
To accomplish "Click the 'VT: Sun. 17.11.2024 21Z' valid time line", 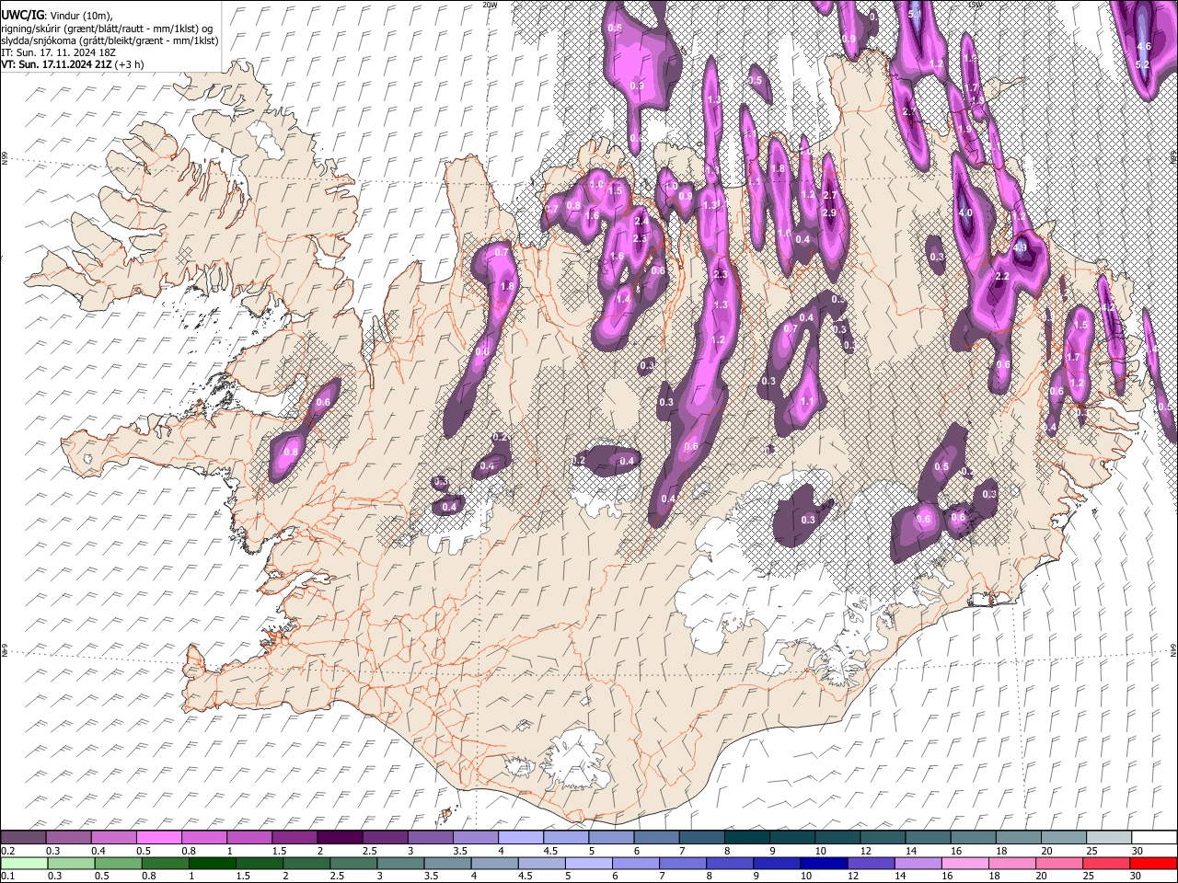I will pyautogui.click(x=72, y=65).
